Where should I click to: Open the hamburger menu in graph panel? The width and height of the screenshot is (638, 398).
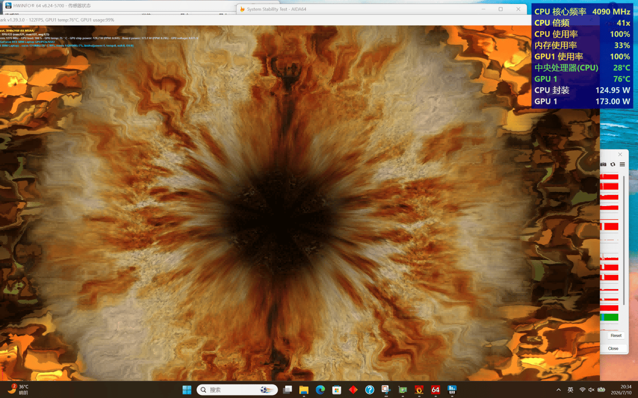(622, 164)
